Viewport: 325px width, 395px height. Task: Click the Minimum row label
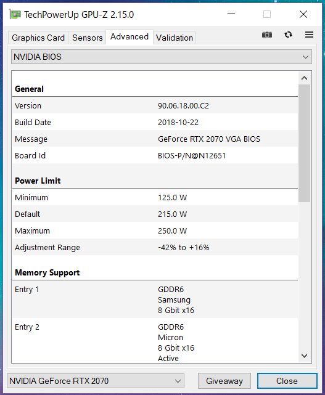click(x=31, y=197)
